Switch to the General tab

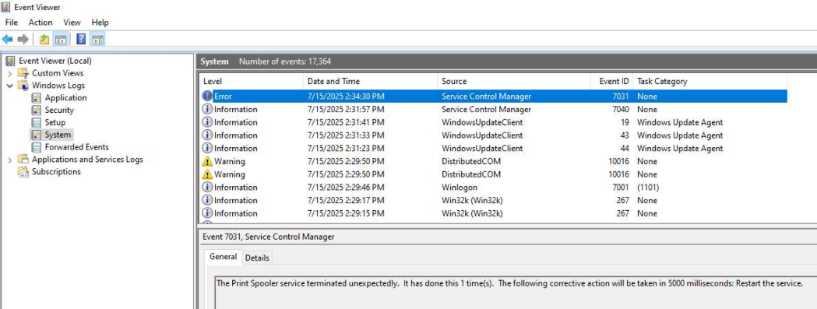coord(223,257)
